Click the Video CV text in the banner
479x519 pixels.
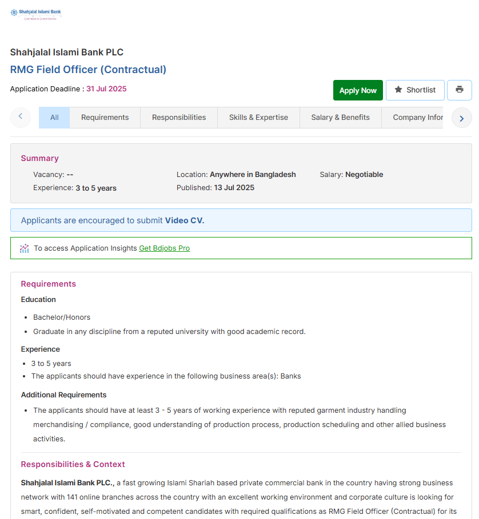184,220
